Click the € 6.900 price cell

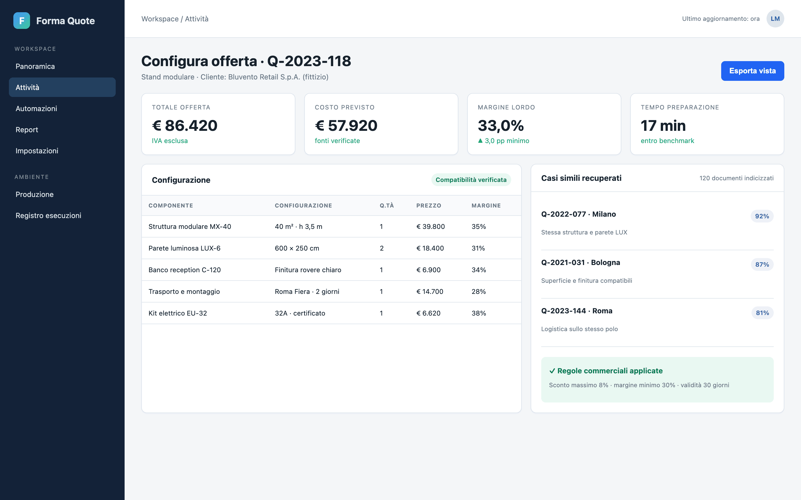(428, 270)
